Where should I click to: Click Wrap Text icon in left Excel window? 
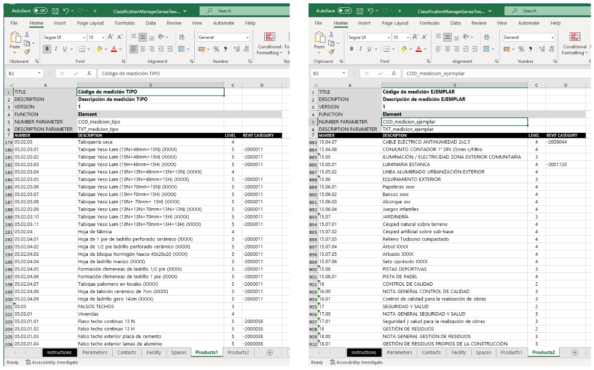pyautogui.click(x=182, y=37)
